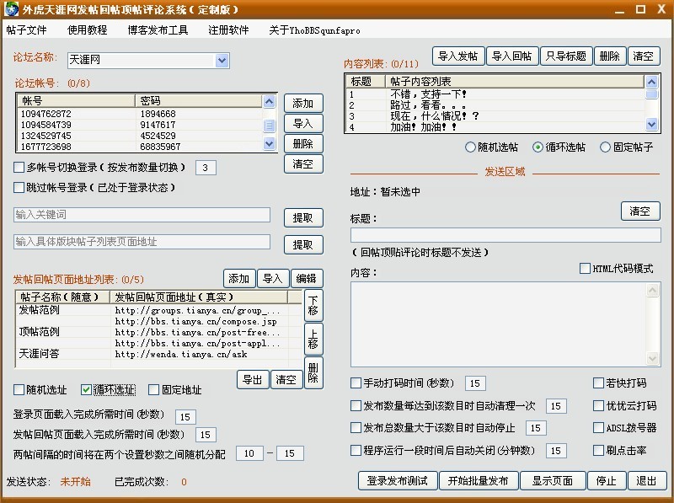Select the 发帖范例 address row

(159, 310)
